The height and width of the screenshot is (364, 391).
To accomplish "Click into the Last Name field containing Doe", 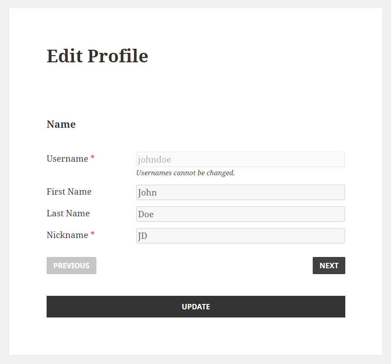I will pyautogui.click(x=240, y=214).
